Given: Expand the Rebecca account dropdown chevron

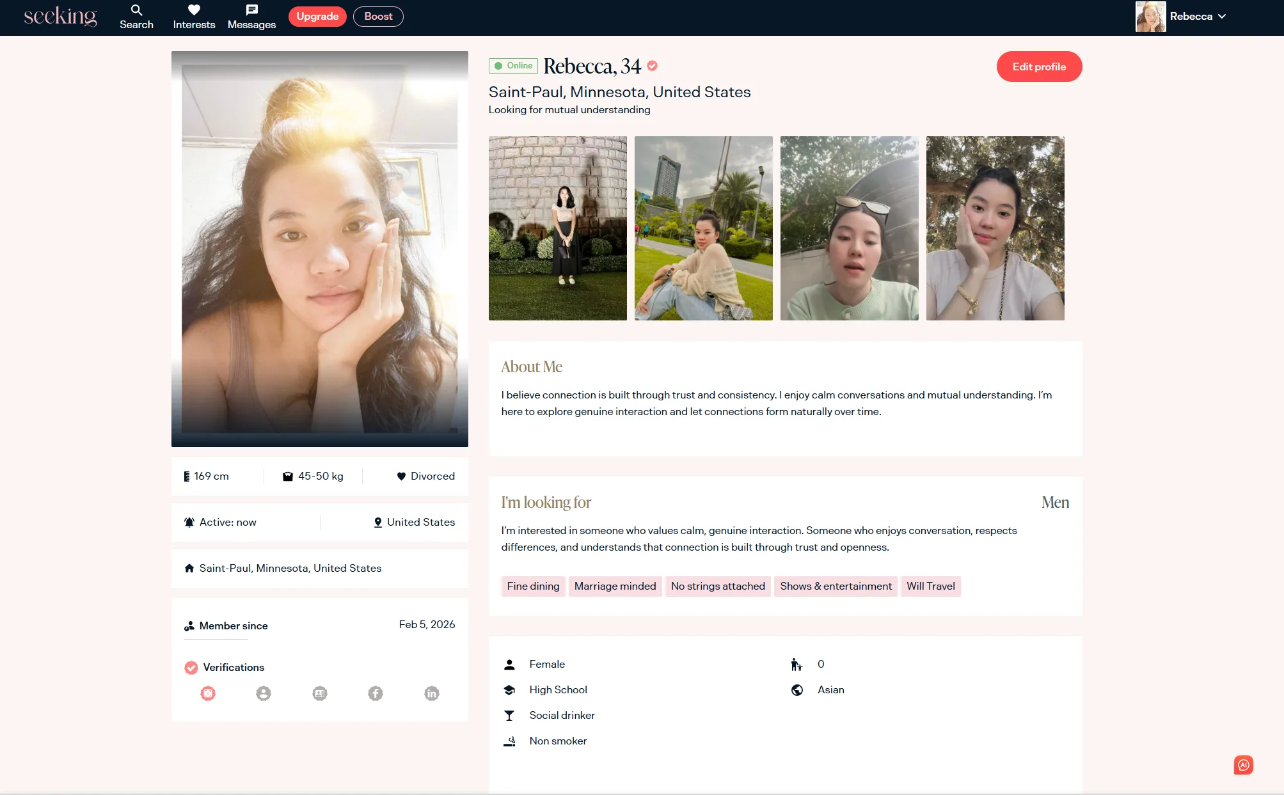Looking at the screenshot, I should point(1222,17).
